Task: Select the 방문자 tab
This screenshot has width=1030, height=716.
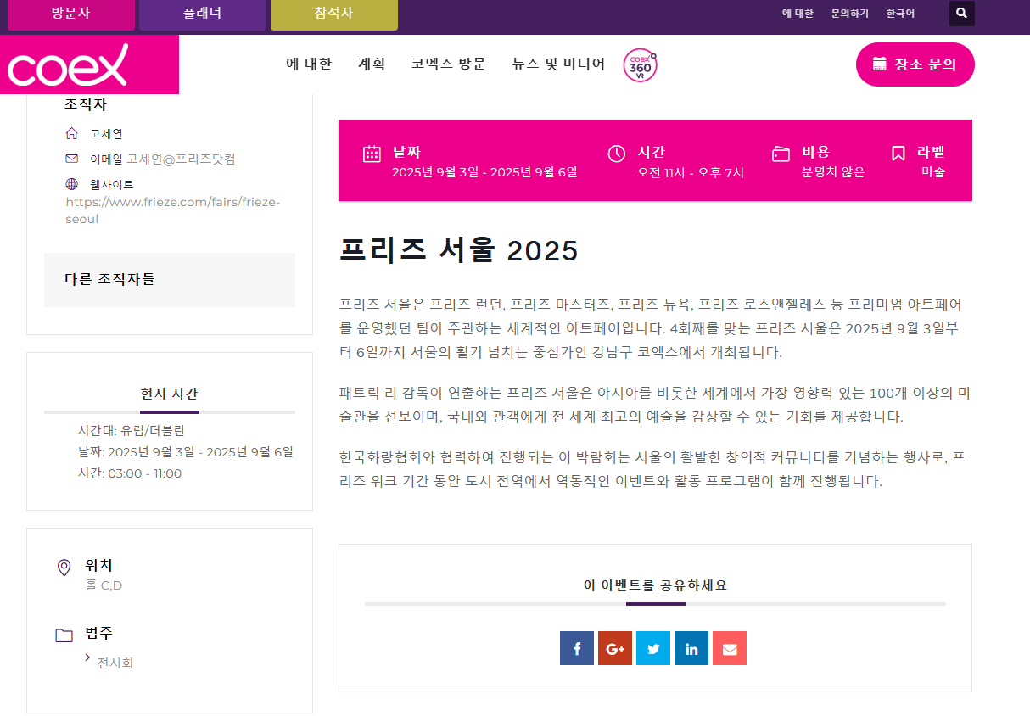Action: point(70,14)
